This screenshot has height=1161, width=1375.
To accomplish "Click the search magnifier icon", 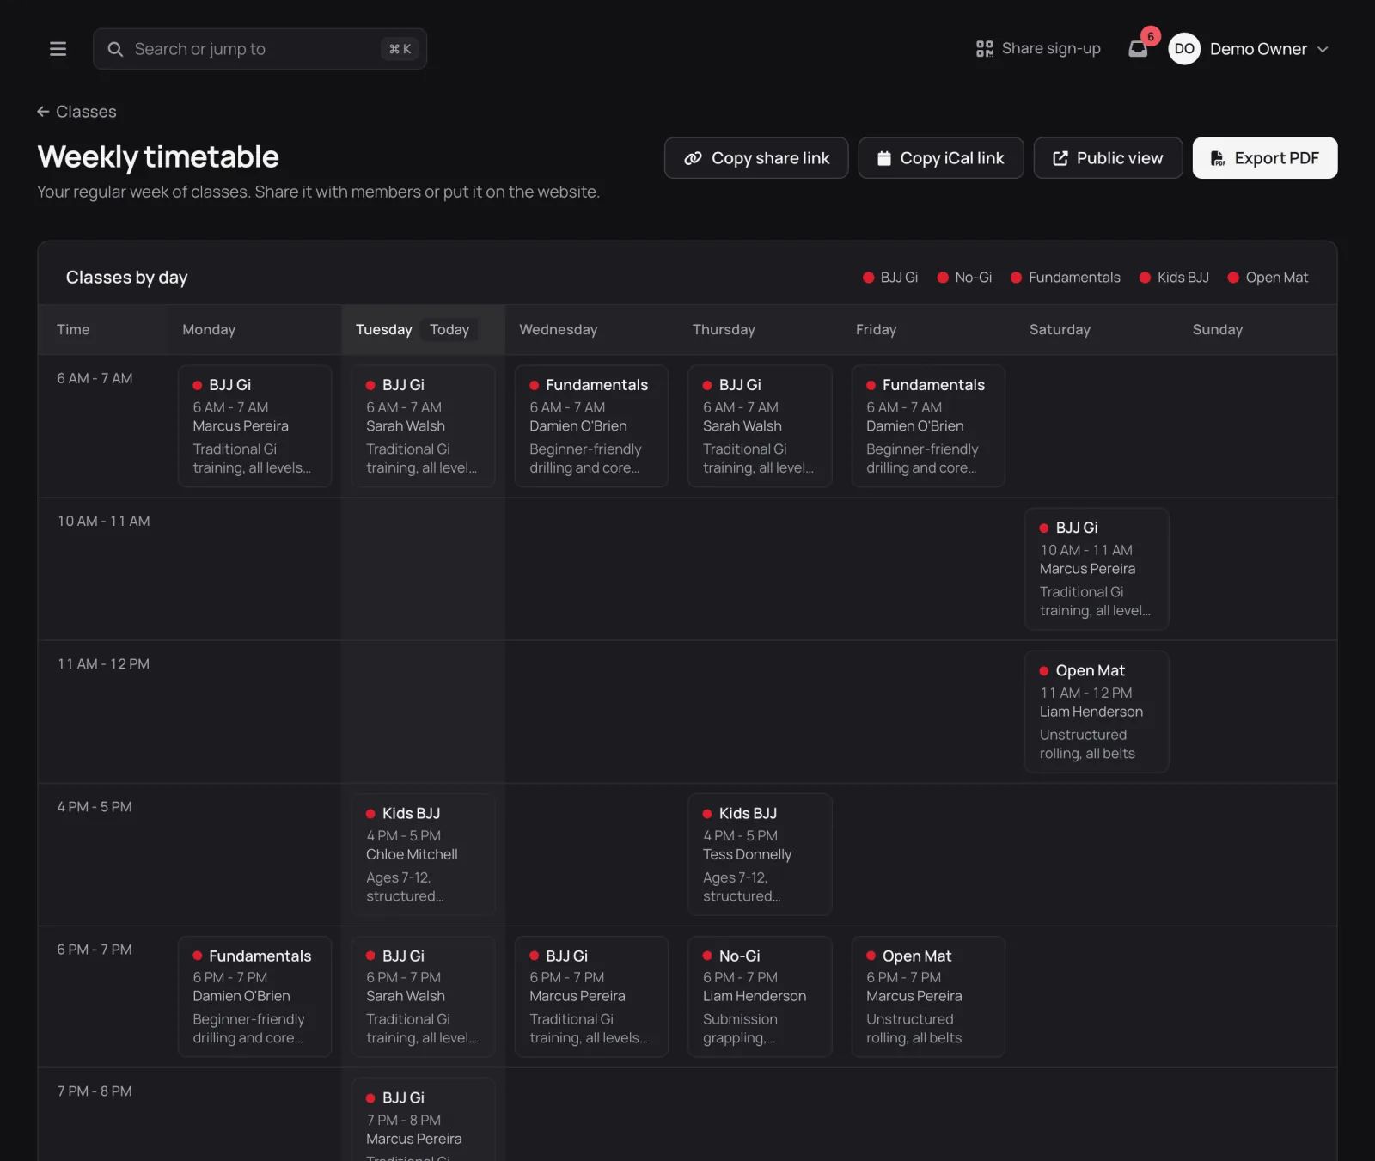I will point(115,49).
